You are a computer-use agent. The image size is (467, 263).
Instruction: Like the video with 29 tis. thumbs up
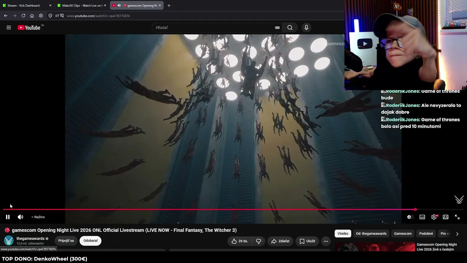pos(239,241)
